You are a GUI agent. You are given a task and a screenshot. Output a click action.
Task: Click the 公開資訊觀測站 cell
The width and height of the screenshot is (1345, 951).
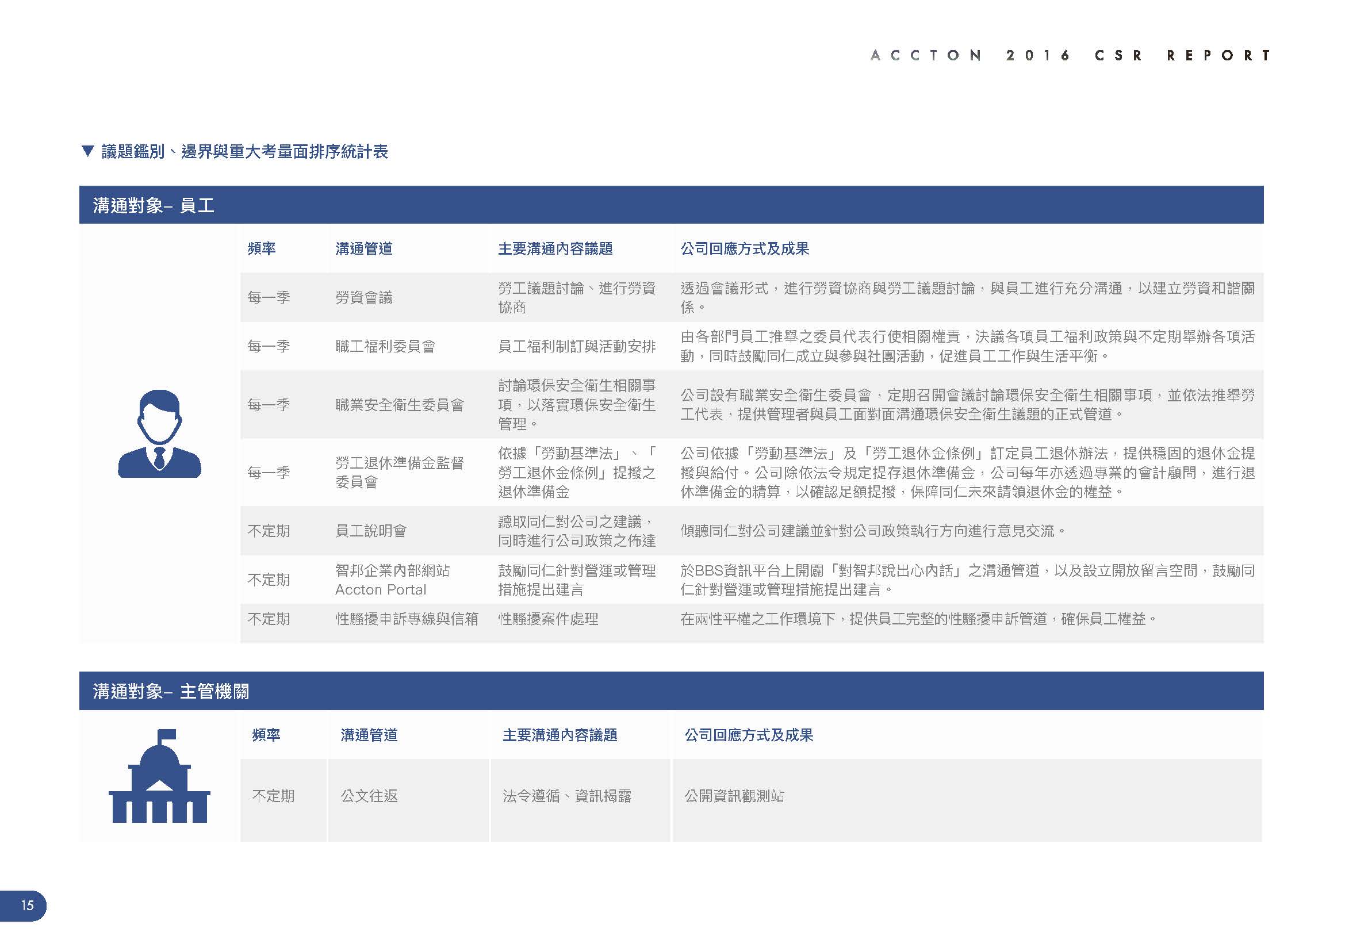click(734, 796)
